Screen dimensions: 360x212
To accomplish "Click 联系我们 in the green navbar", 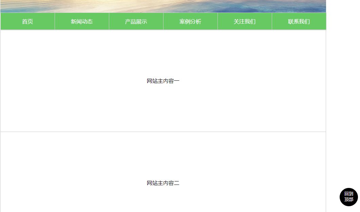I will pyautogui.click(x=299, y=22).
